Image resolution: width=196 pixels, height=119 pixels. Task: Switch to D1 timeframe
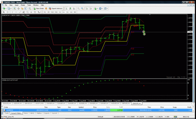67,12
